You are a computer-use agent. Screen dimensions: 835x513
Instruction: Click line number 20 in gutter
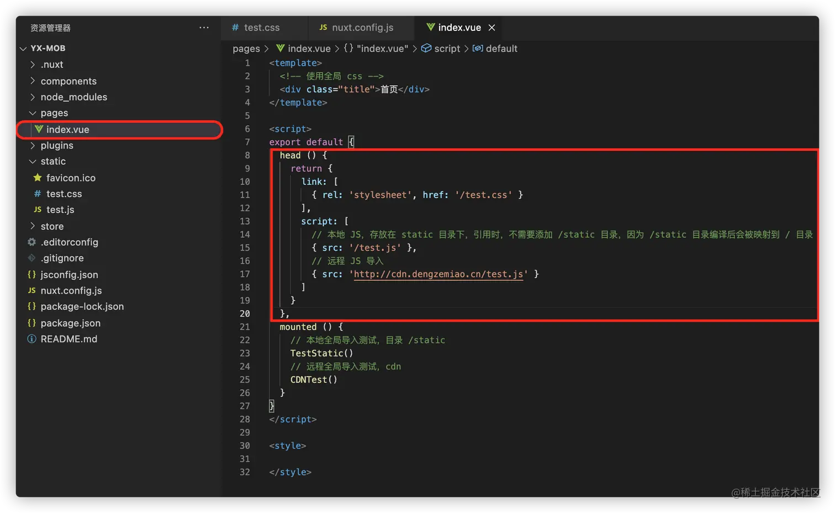[x=245, y=314]
